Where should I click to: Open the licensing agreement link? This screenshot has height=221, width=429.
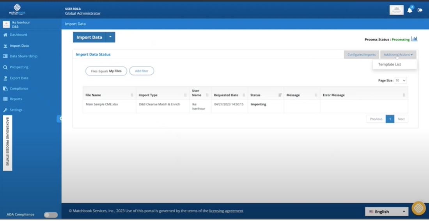coord(226,211)
